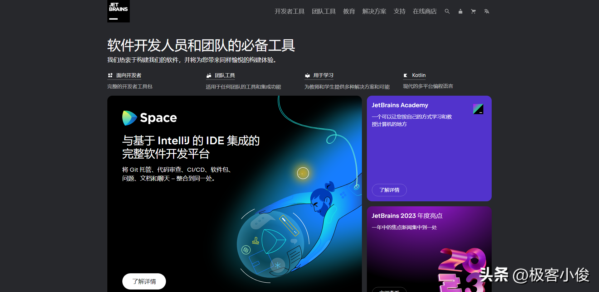Viewport: 599px width, 292px height.
Task: Click 了解详情 button in Space banner
Action: point(144,281)
